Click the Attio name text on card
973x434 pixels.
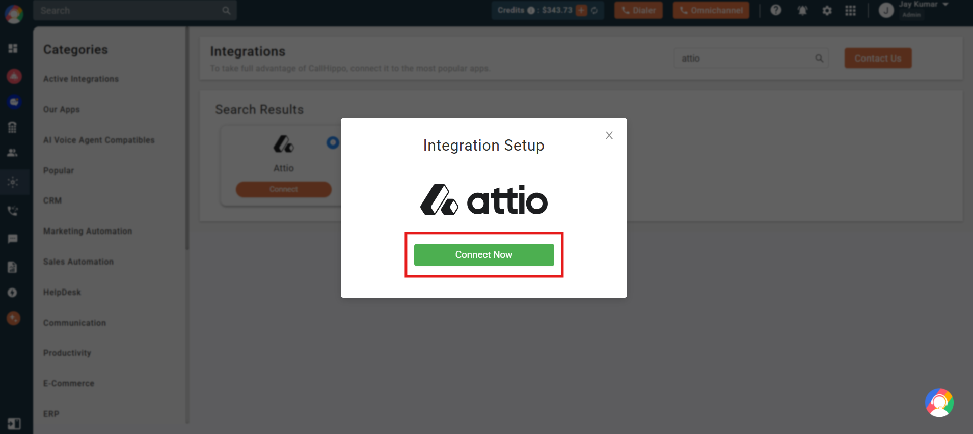pos(284,168)
